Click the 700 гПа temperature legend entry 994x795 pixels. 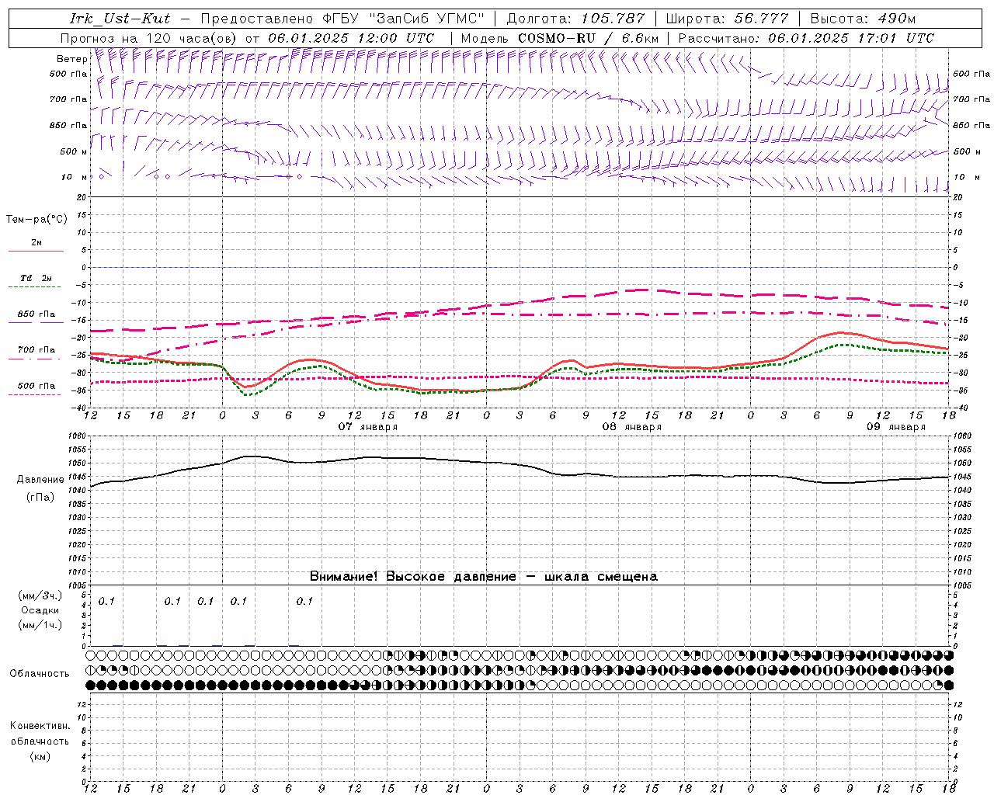click(x=36, y=350)
